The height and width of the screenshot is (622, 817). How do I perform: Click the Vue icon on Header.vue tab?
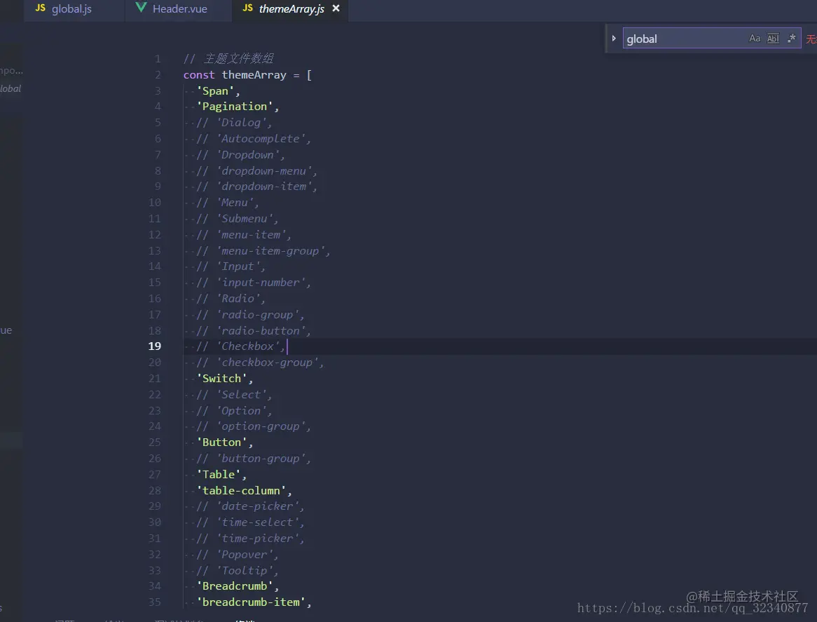(x=141, y=7)
